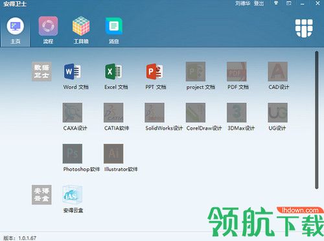Open the 主页 home tab
This screenshot has height=241, width=324.
click(16, 31)
